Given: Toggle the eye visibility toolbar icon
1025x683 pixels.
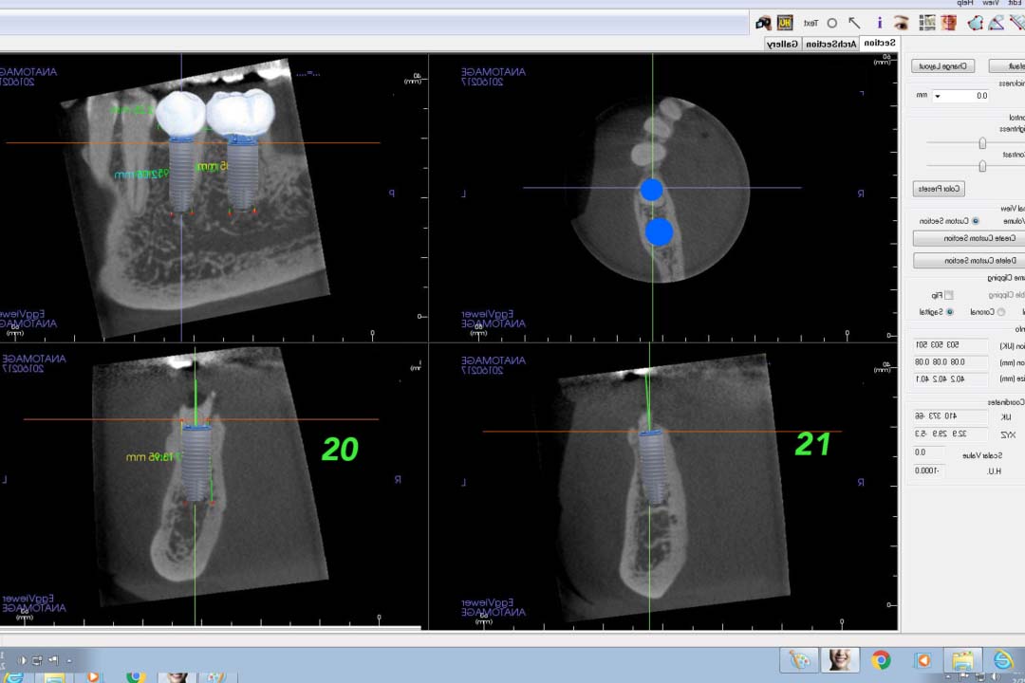Looking at the screenshot, I should pos(902,24).
